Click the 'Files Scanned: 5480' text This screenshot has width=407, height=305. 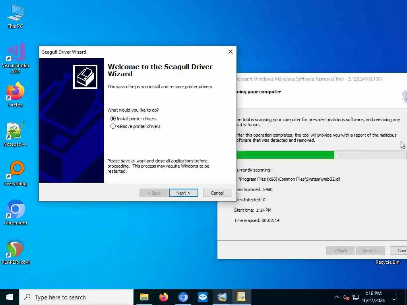254,189
